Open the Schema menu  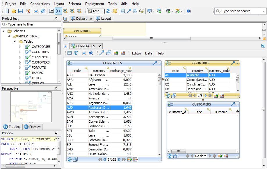point(74,3)
